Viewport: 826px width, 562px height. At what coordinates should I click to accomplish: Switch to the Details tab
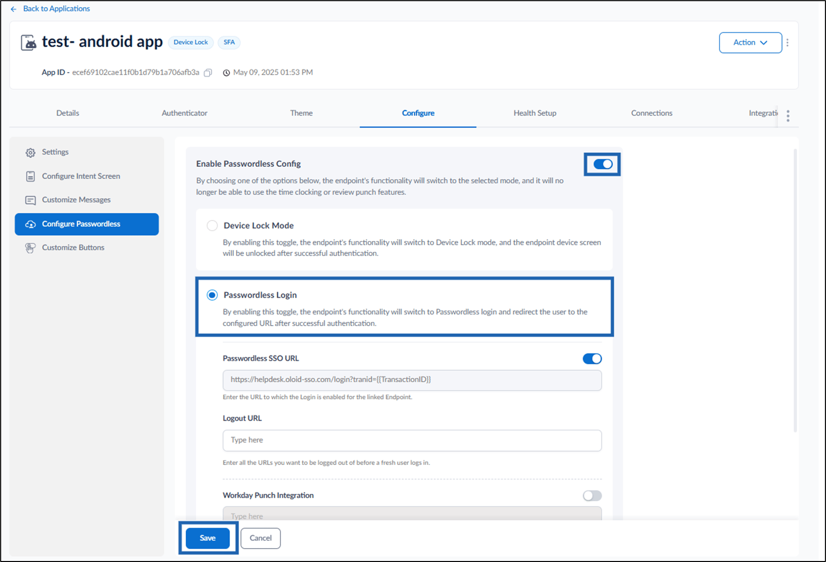pyautogui.click(x=68, y=113)
